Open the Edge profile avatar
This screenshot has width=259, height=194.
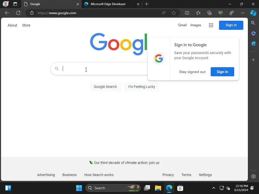pyautogui.click(x=6, y=4)
